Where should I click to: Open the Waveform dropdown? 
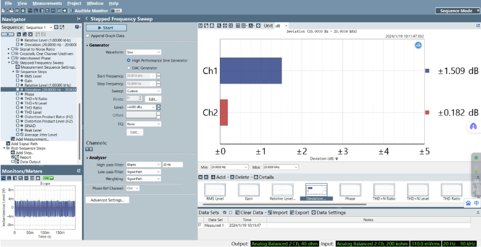click(143, 52)
